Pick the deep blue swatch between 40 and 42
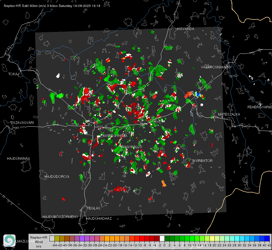 pyautogui.click(x=267, y=238)
